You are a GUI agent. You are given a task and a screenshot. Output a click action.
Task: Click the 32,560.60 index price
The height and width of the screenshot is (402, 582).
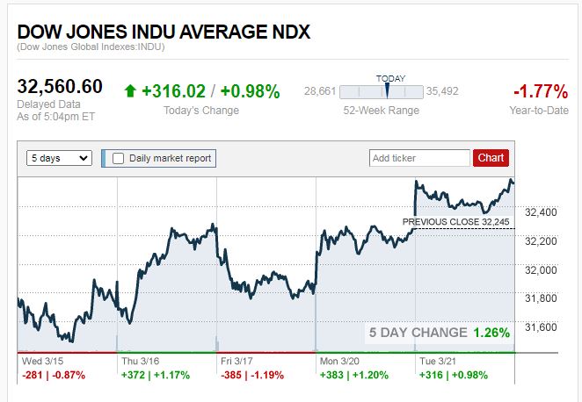click(60, 87)
